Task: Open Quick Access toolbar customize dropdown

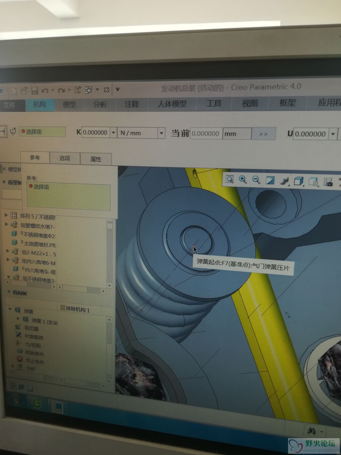Action: [x=117, y=89]
